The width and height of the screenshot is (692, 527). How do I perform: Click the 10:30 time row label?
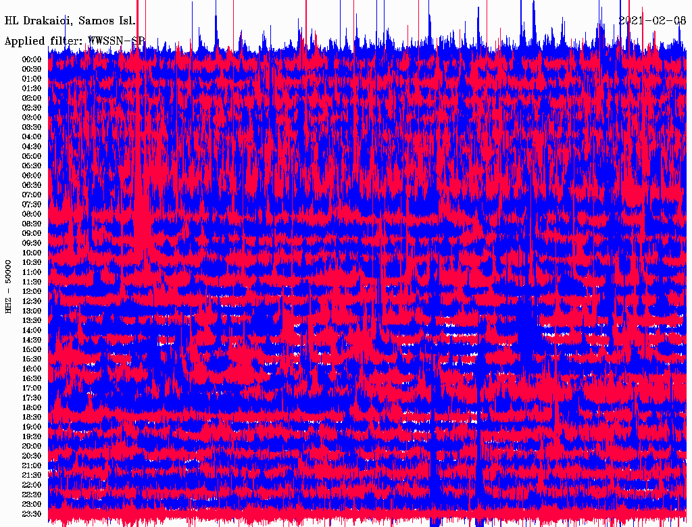tap(32, 263)
